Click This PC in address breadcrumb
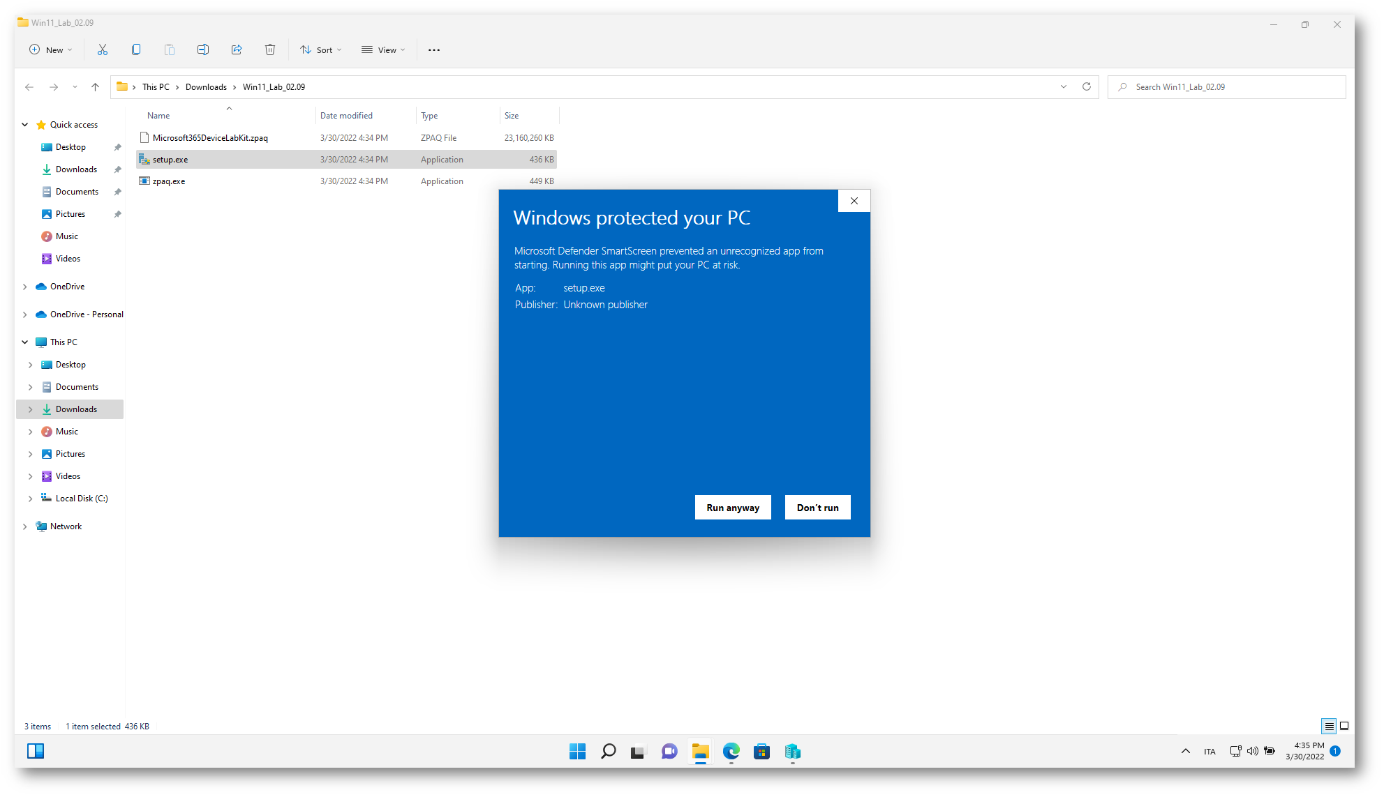 (156, 87)
